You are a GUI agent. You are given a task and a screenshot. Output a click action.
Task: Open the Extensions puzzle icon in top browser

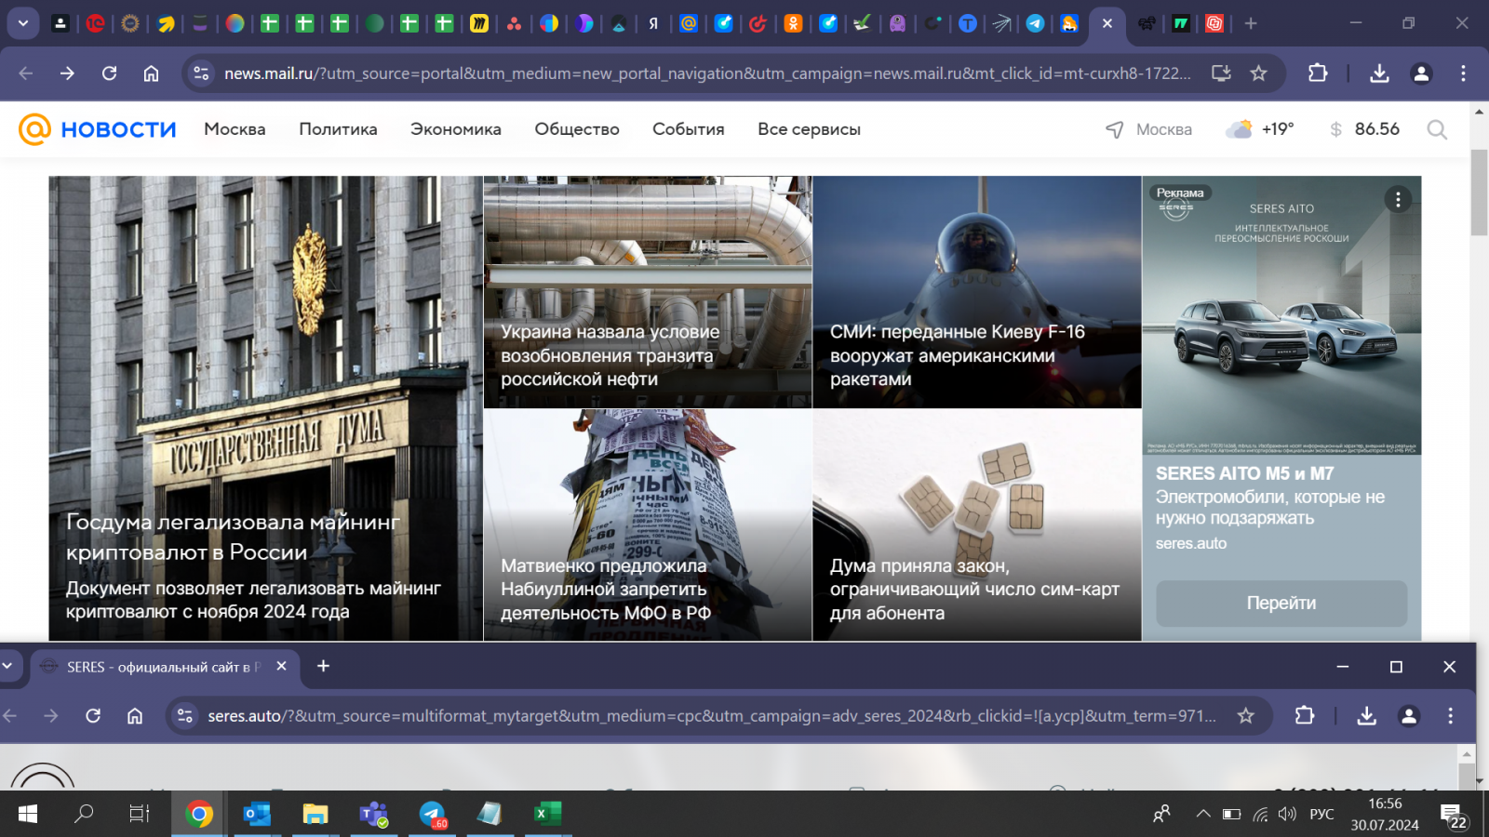point(1318,73)
